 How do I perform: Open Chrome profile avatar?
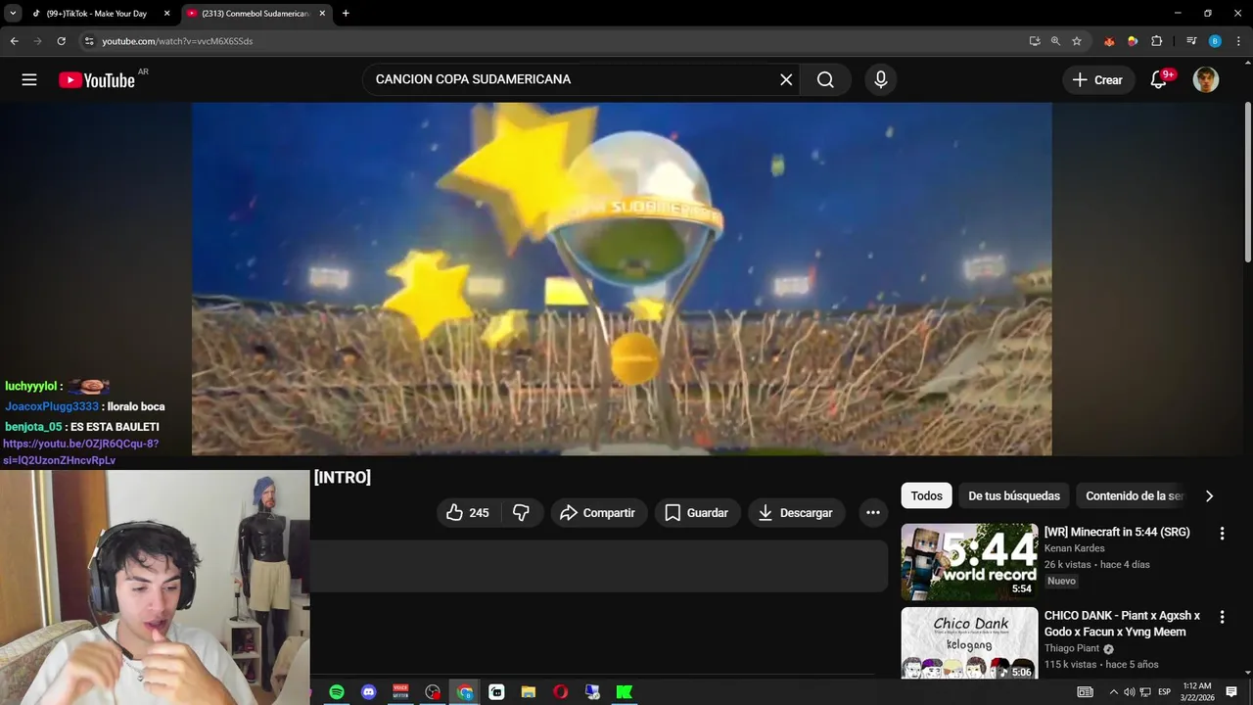pyautogui.click(x=1215, y=41)
